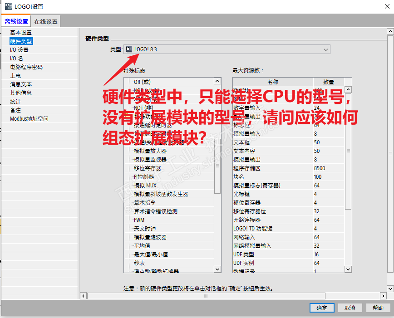The height and width of the screenshot is (318, 394).
Task: Open 其他信息 settings
Action: click(x=21, y=93)
